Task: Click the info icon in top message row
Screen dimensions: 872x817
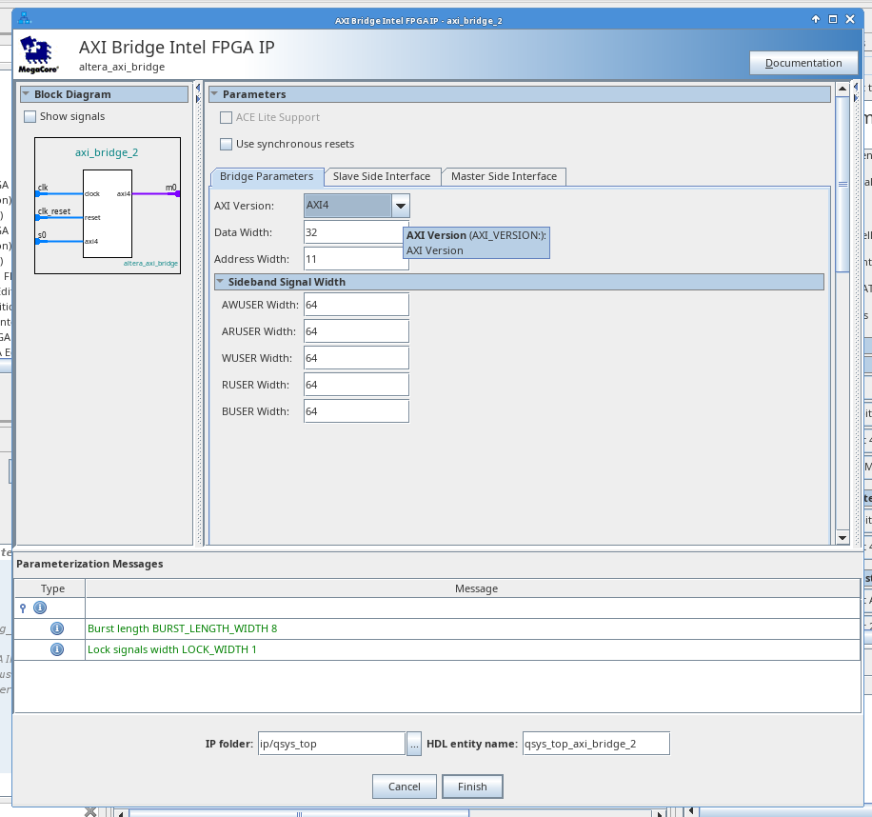Action: pos(40,608)
